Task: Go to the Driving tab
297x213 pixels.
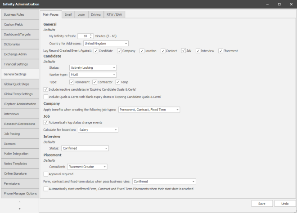Action: (x=96, y=14)
